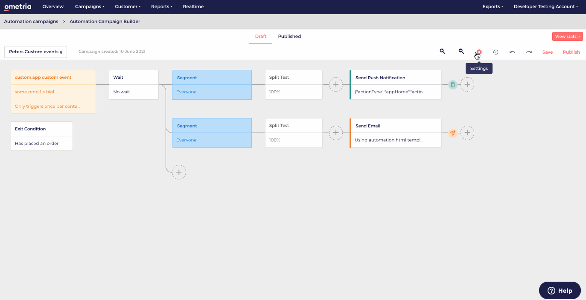586x300 pixels.
Task: Zoom out of the campaign canvas
Action: [461, 52]
